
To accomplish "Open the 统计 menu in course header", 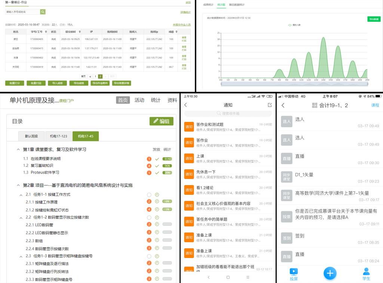I will click(156, 100).
